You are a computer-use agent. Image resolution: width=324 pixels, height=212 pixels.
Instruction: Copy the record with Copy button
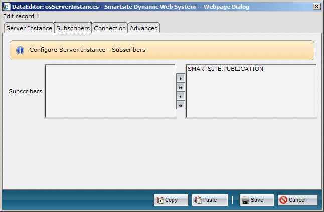pos(171,200)
